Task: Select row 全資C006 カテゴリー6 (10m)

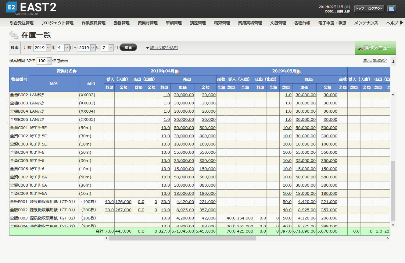Action: click(200, 169)
